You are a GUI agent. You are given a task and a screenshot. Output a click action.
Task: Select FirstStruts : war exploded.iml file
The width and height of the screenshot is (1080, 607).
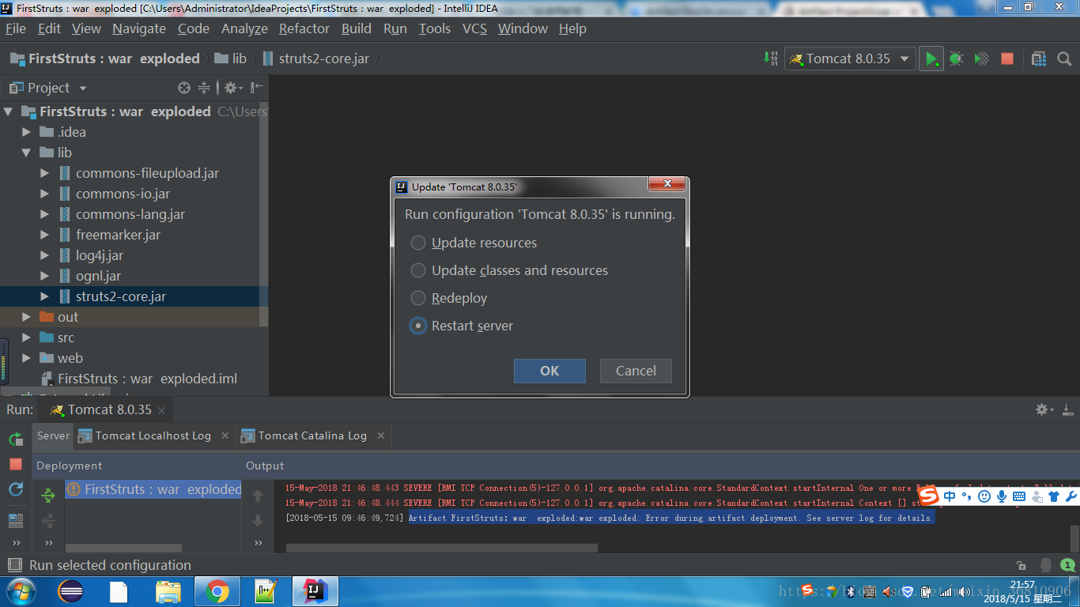[x=147, y=379]
